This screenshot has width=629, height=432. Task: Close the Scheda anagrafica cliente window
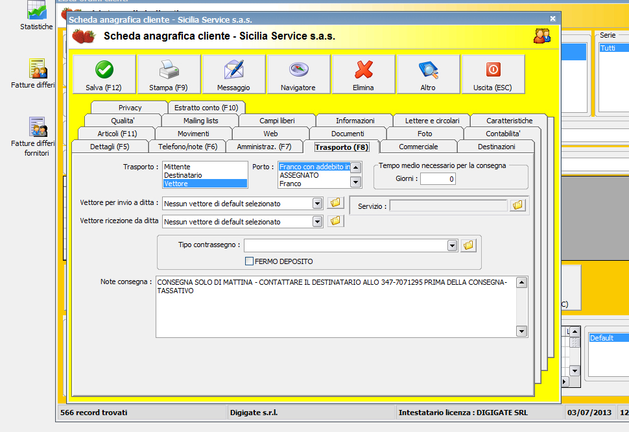[x=552, y=18]
